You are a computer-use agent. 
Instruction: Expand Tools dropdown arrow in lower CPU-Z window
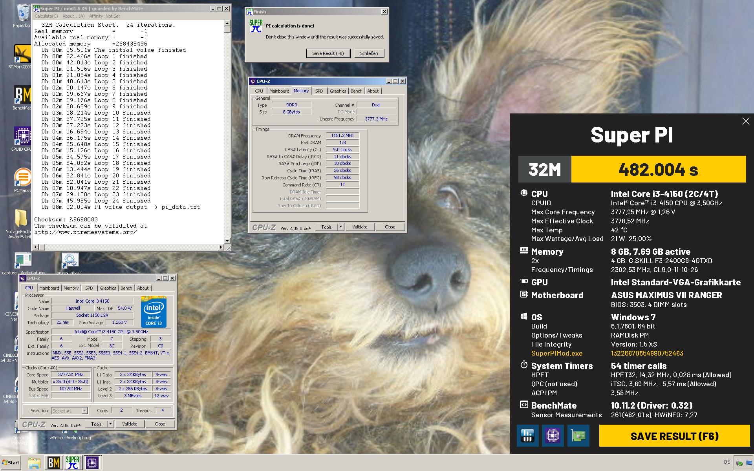(x=110, y=424)
